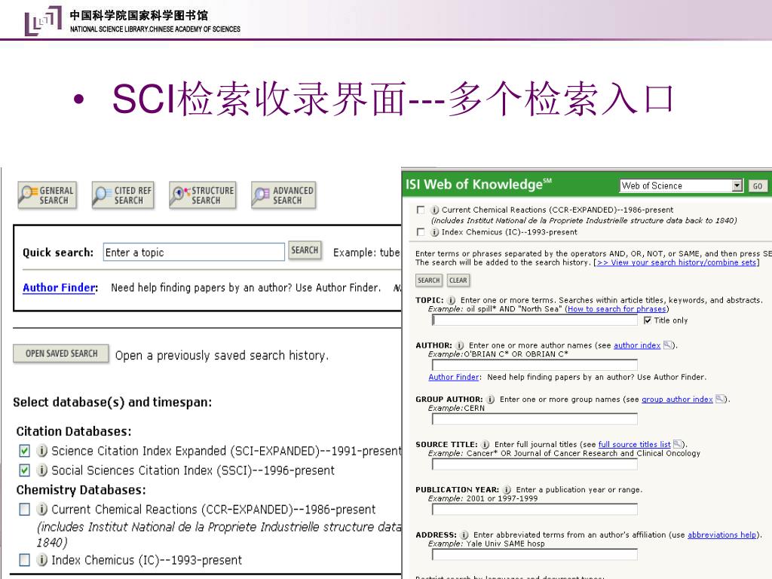Info icon next to GROUP AUTHOR label
Viewport: 772px width, 579px height.
point(490,400)
